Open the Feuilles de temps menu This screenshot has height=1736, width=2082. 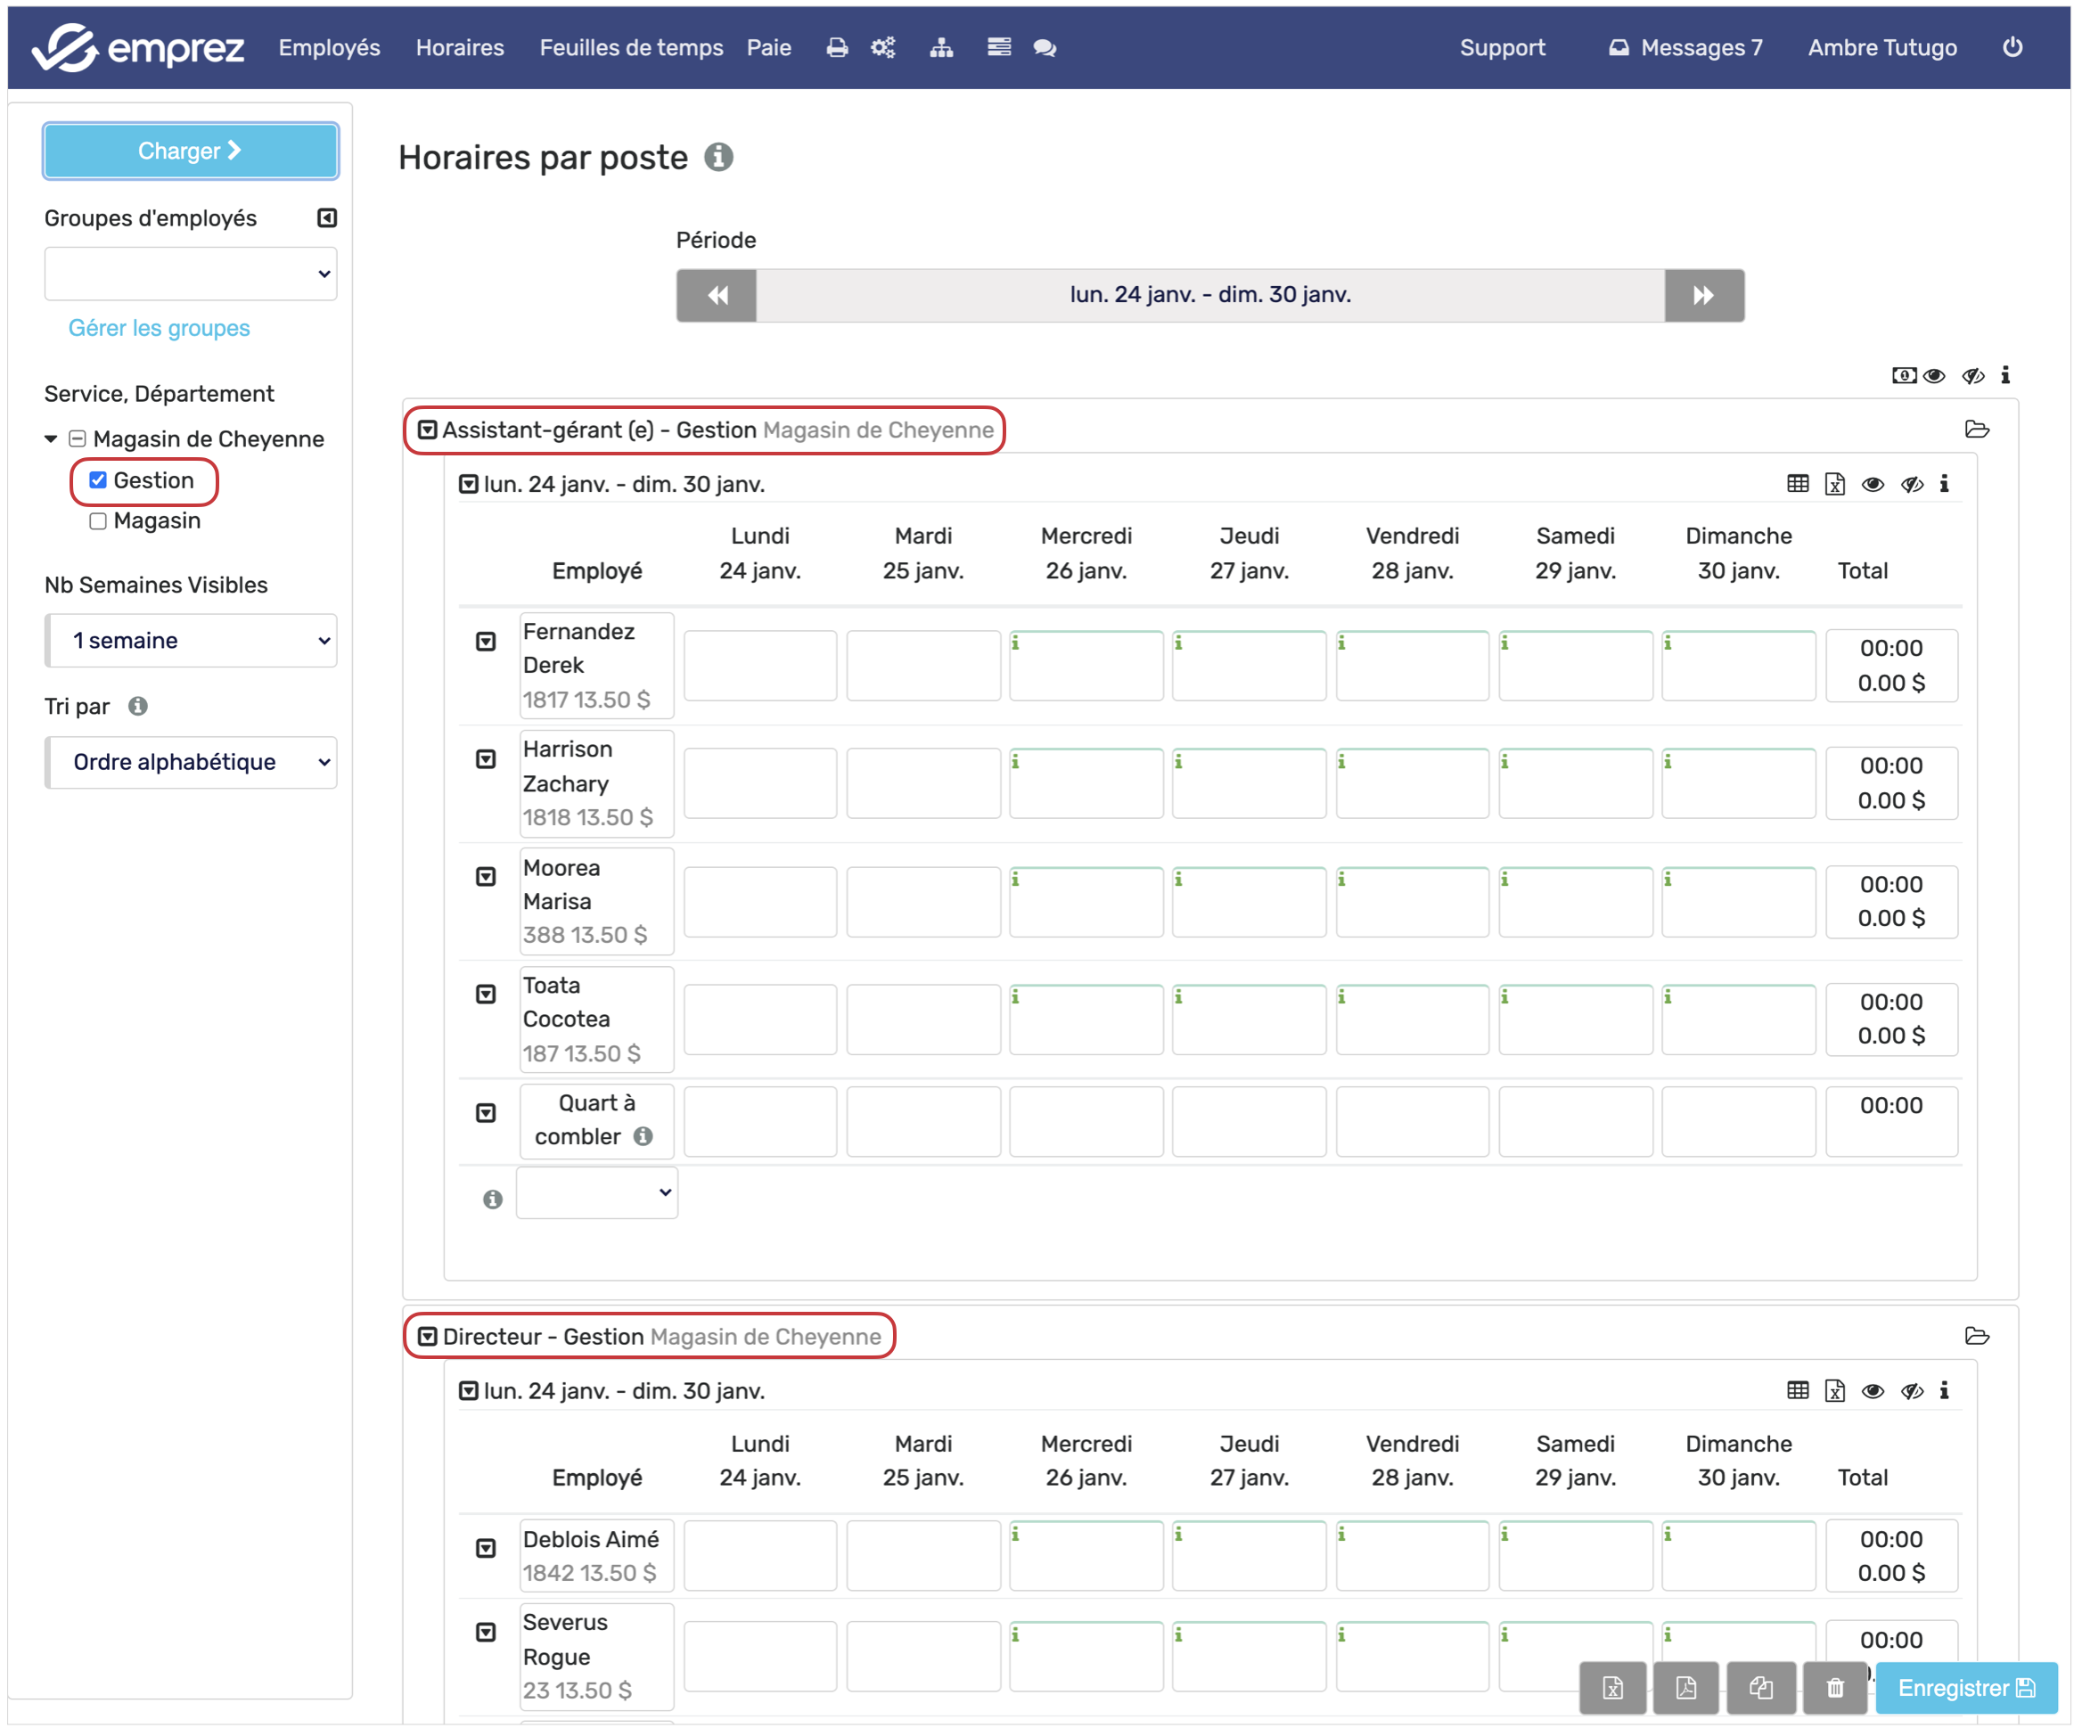(630, 47)
